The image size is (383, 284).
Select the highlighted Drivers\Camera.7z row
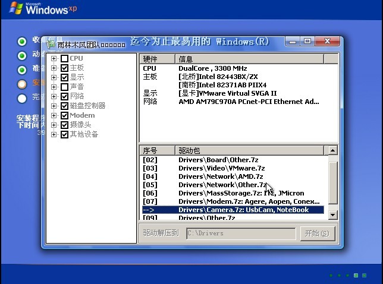(233, 210)
